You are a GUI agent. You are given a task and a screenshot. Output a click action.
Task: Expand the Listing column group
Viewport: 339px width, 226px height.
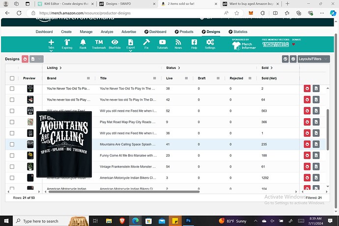pos(60,68)
